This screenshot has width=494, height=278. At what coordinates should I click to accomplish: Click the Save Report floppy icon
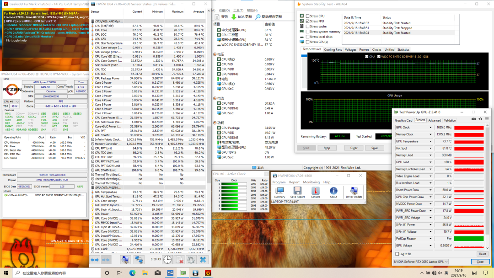297,191
